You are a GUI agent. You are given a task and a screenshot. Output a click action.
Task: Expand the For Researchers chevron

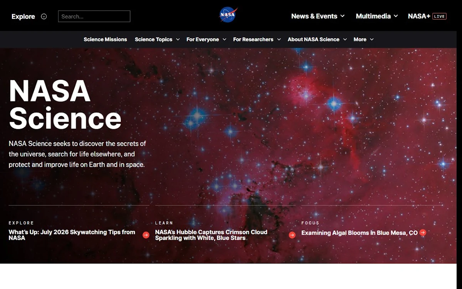279,39
